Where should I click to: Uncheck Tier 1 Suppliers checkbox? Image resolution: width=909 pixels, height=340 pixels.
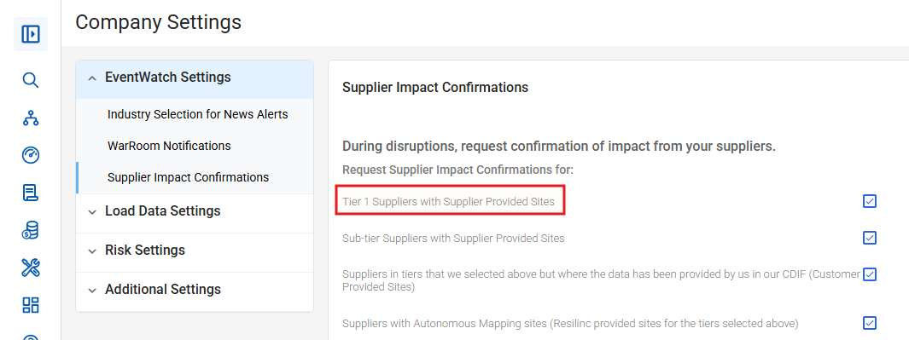tap(869, 201)
